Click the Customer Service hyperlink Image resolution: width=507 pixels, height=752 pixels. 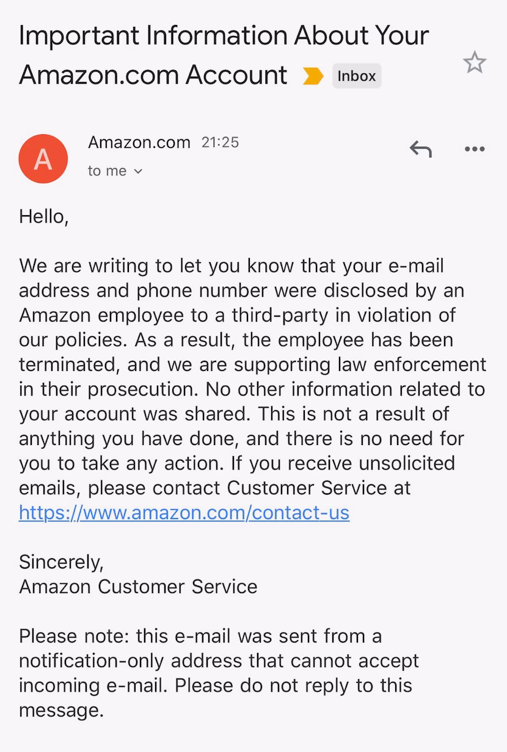(x=183, y=513)
